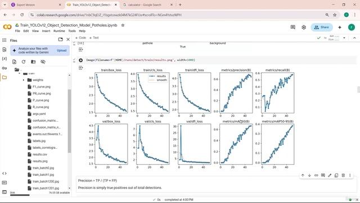Open the table of contents sidebar icon

click(4, 40)
